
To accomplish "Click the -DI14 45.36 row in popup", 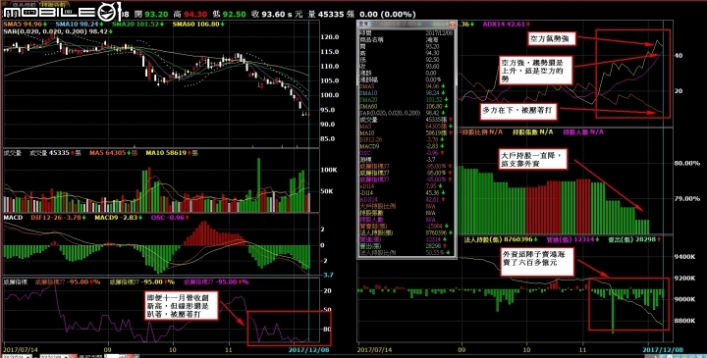I will (407, 193).
